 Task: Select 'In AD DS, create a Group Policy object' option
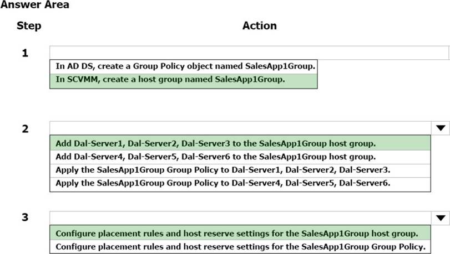184,66
